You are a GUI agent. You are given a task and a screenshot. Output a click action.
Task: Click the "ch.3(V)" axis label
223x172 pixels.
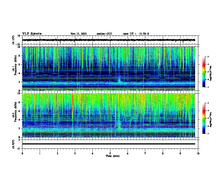pyautogui.click(x=14, y=144)
